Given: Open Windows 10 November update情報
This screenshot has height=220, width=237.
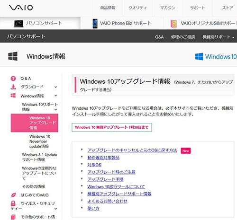Looking at the screenshot, I should coord(40,141).
